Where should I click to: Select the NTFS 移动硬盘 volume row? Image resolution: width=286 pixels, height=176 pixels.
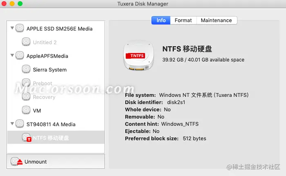click(x=56, y=137)
